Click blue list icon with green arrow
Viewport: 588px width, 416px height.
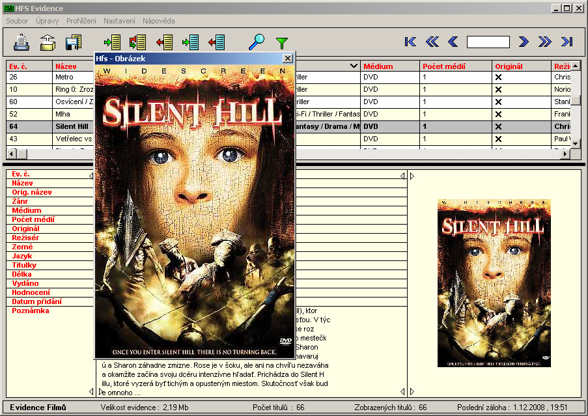pos(190,42)
